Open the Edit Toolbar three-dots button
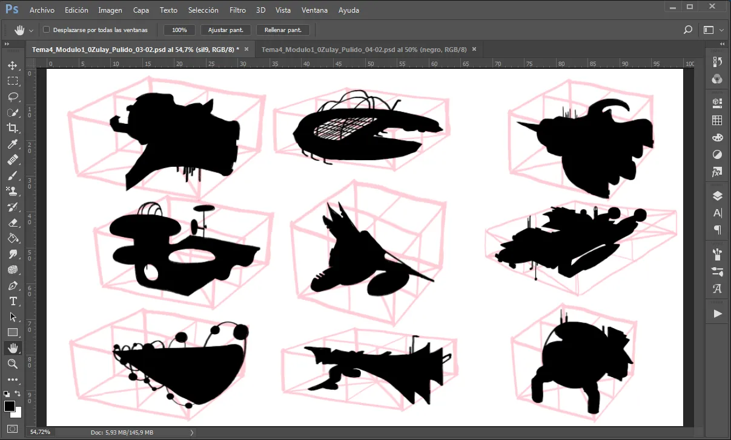This screenshot has height=440, width=731. (13, 380)
